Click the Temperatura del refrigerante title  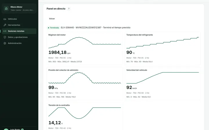pos(140,35)
